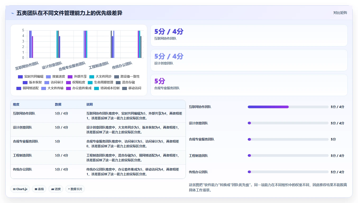Click the 互联网协作团队 progress bar

[288, 107]
